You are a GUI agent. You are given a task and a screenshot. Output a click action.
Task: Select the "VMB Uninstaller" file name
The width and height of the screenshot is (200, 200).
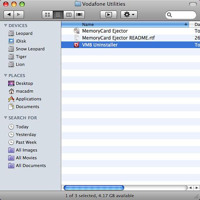point(100,45)
